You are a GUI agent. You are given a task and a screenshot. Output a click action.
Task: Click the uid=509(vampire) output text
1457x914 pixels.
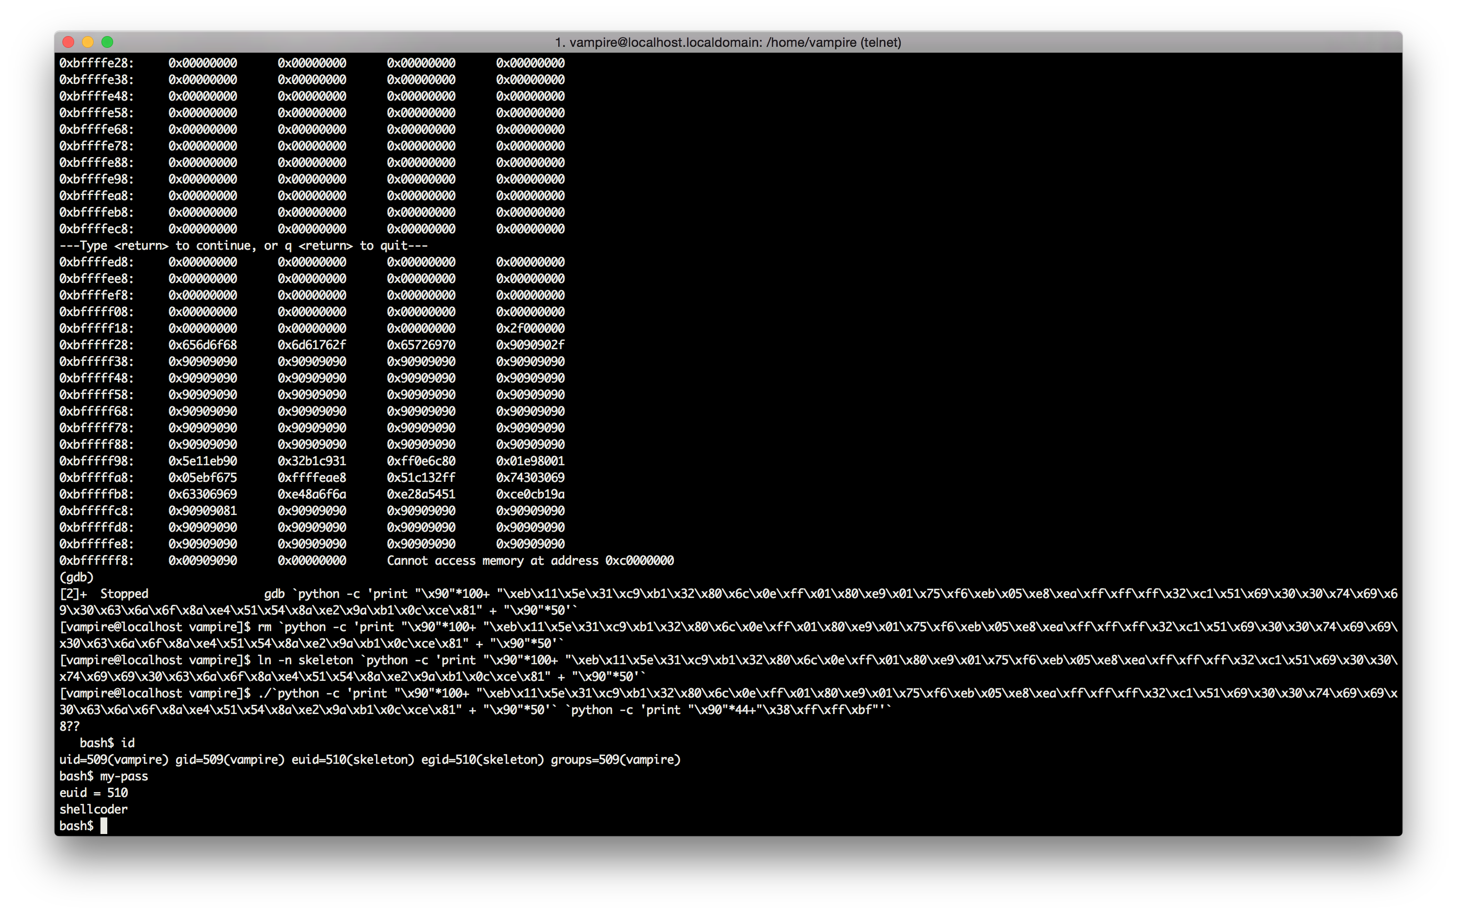114,759
